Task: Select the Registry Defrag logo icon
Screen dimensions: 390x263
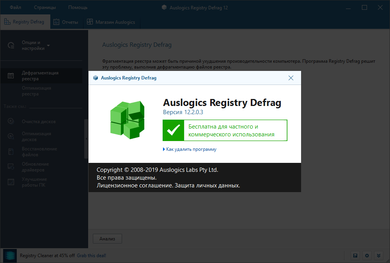Action: 7,22
